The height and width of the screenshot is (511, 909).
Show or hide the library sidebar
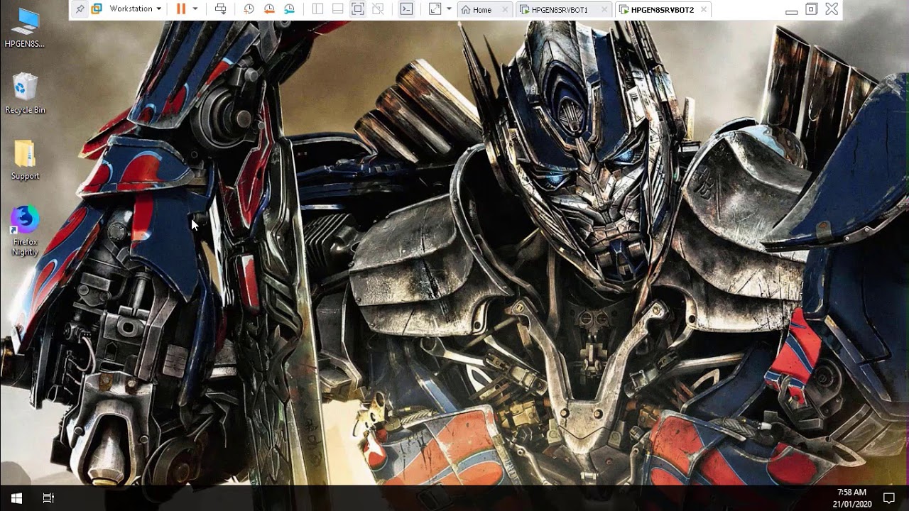pyautogui.click(x=317, y=9)
